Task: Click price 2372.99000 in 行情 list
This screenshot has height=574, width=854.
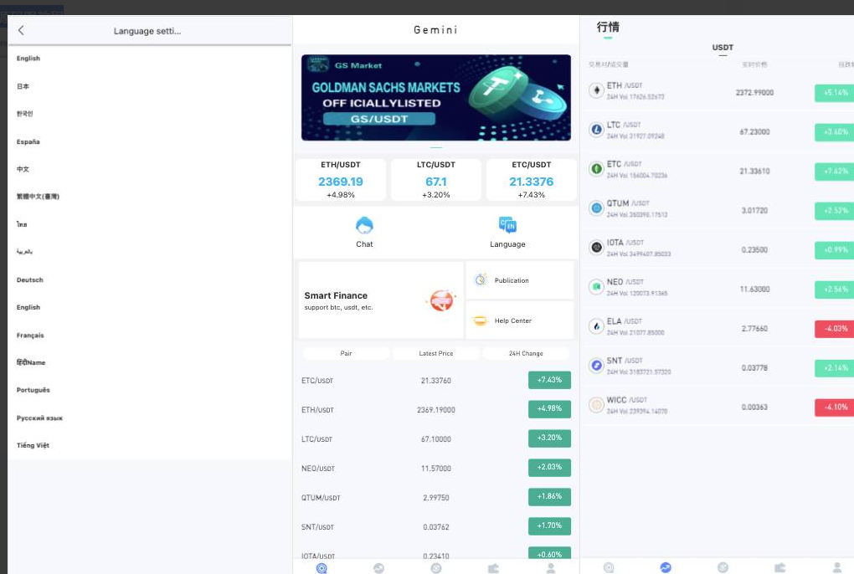Action: click(754, 93)
